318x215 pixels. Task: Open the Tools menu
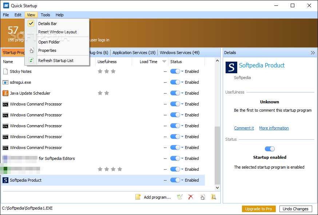[x=45, y=15]
